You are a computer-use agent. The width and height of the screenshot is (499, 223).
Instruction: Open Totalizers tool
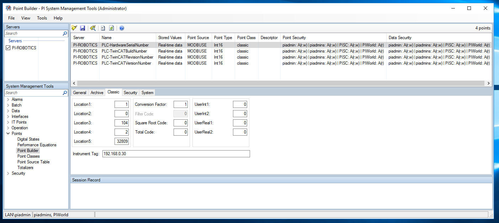point(25,168)
